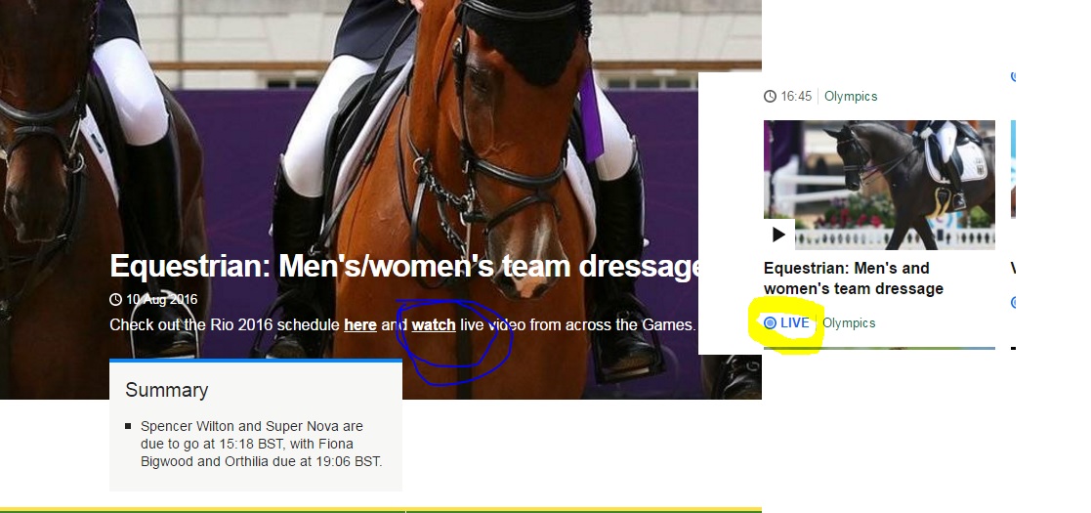Image resolution: width=1091 pixels, height=513 pixels.
Task: Follow the "watch" live video link
Action: [434, 324]
